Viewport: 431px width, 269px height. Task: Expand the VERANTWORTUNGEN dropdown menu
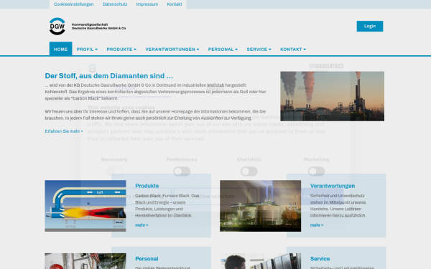172,49
